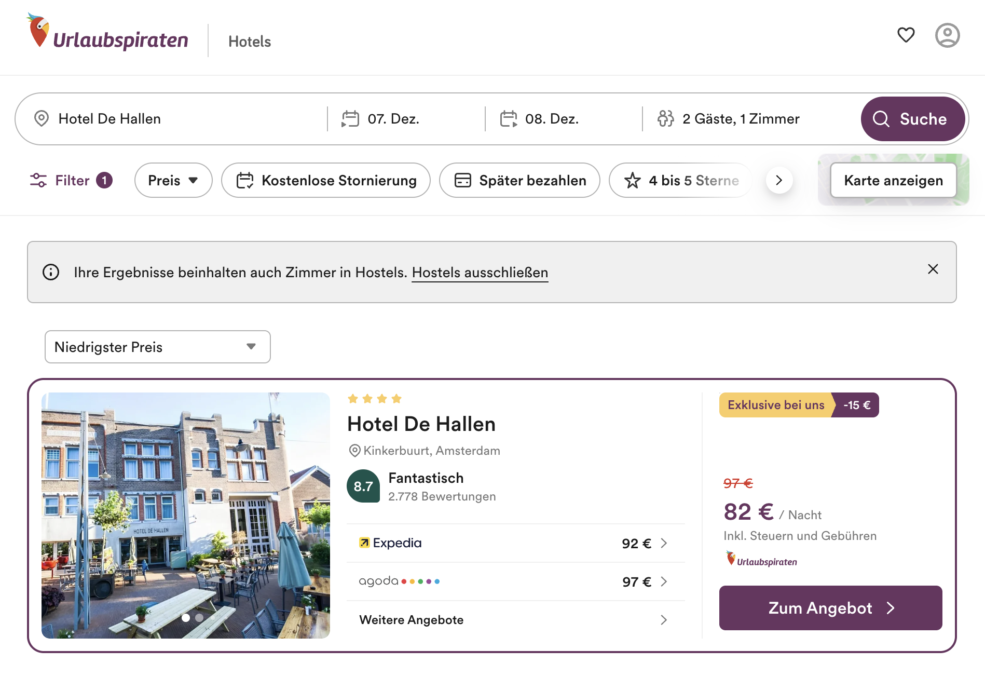This screenshot has height=677, width=985.
Task: Expand the Niedrigster Preis sort dropdown
Action: 157,347
